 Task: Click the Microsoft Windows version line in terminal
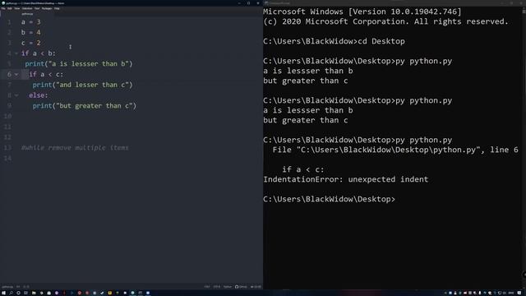pos(362,12)
